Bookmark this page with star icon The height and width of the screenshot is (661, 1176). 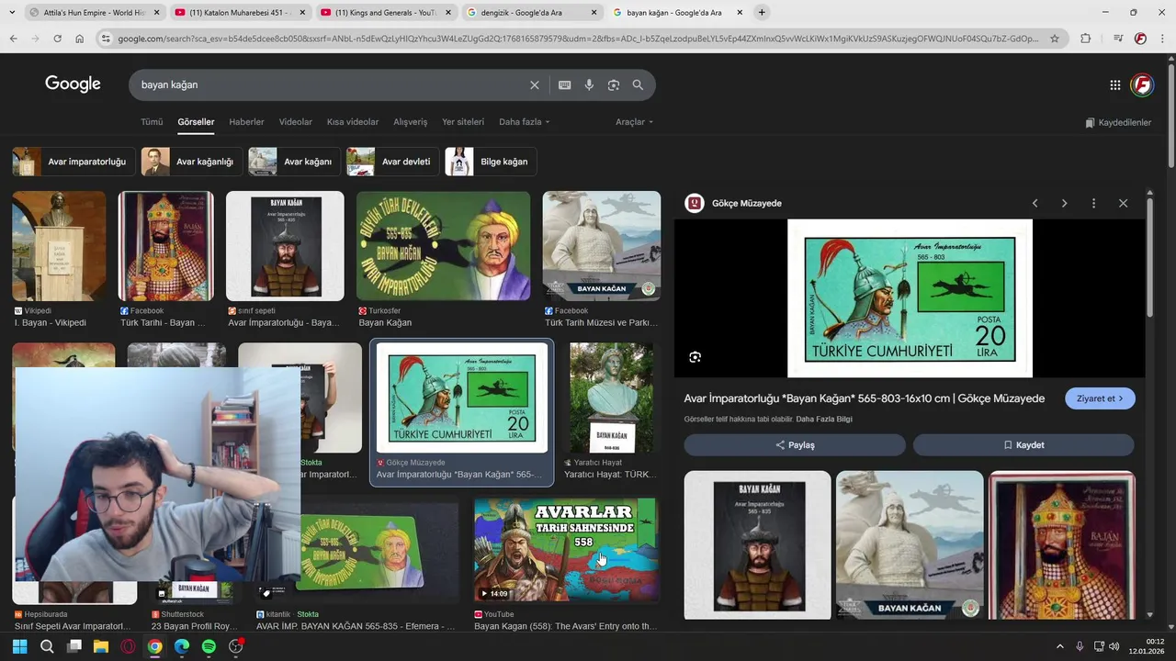(x=1055, y=39)
